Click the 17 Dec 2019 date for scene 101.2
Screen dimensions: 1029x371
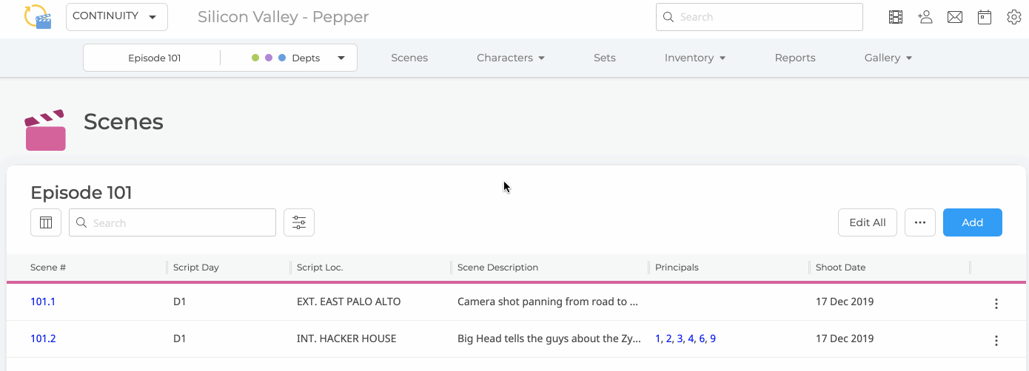[845, 338]
